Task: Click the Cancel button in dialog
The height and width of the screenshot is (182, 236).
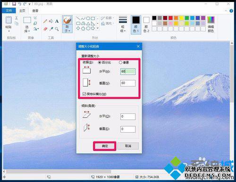Action: pyautogui.click(x=128, y=146)
